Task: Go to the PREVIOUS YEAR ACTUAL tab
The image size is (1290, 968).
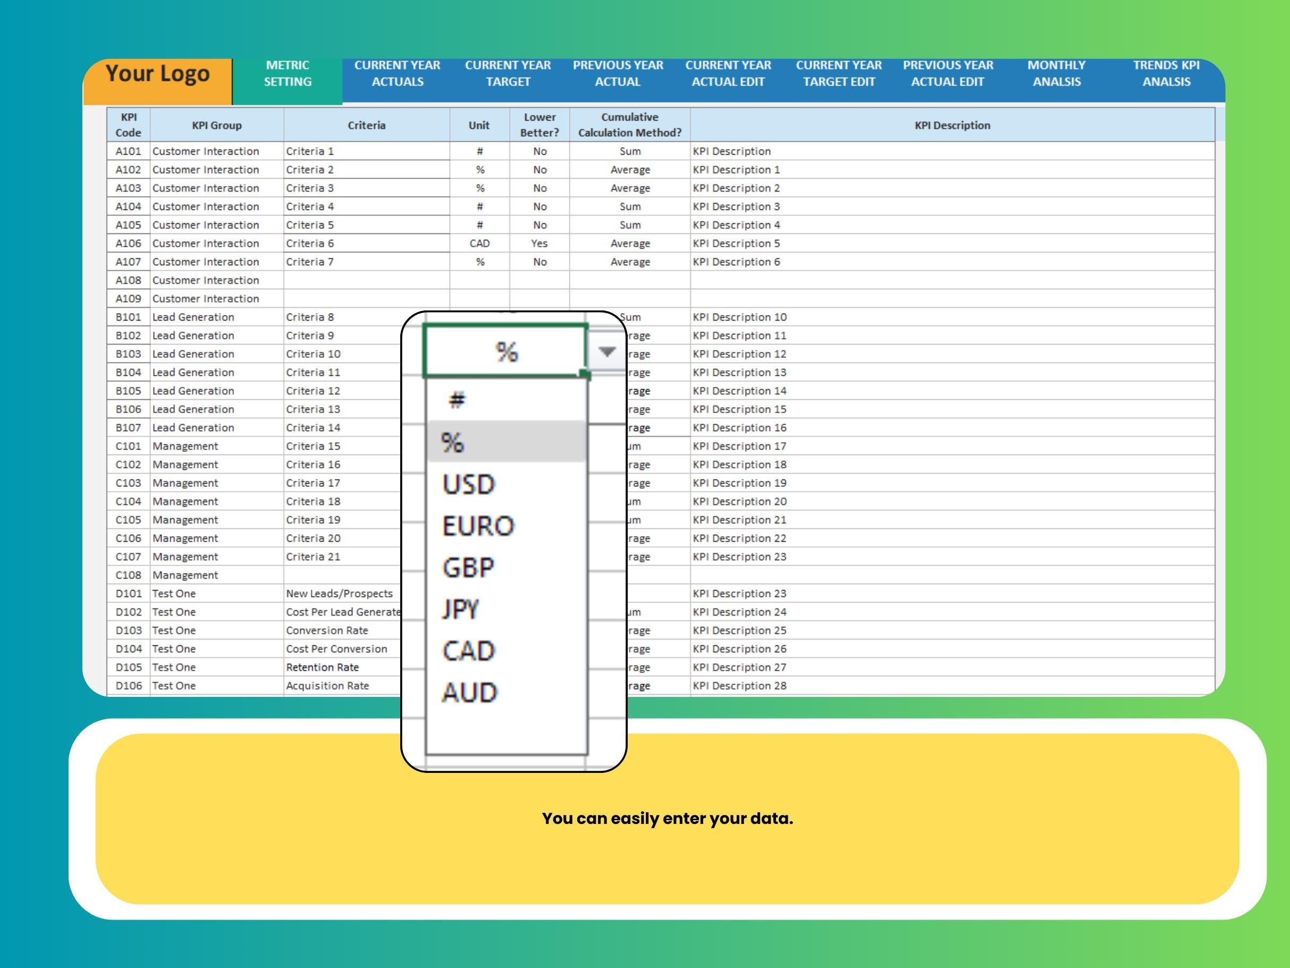Action: tap(618, 73)
